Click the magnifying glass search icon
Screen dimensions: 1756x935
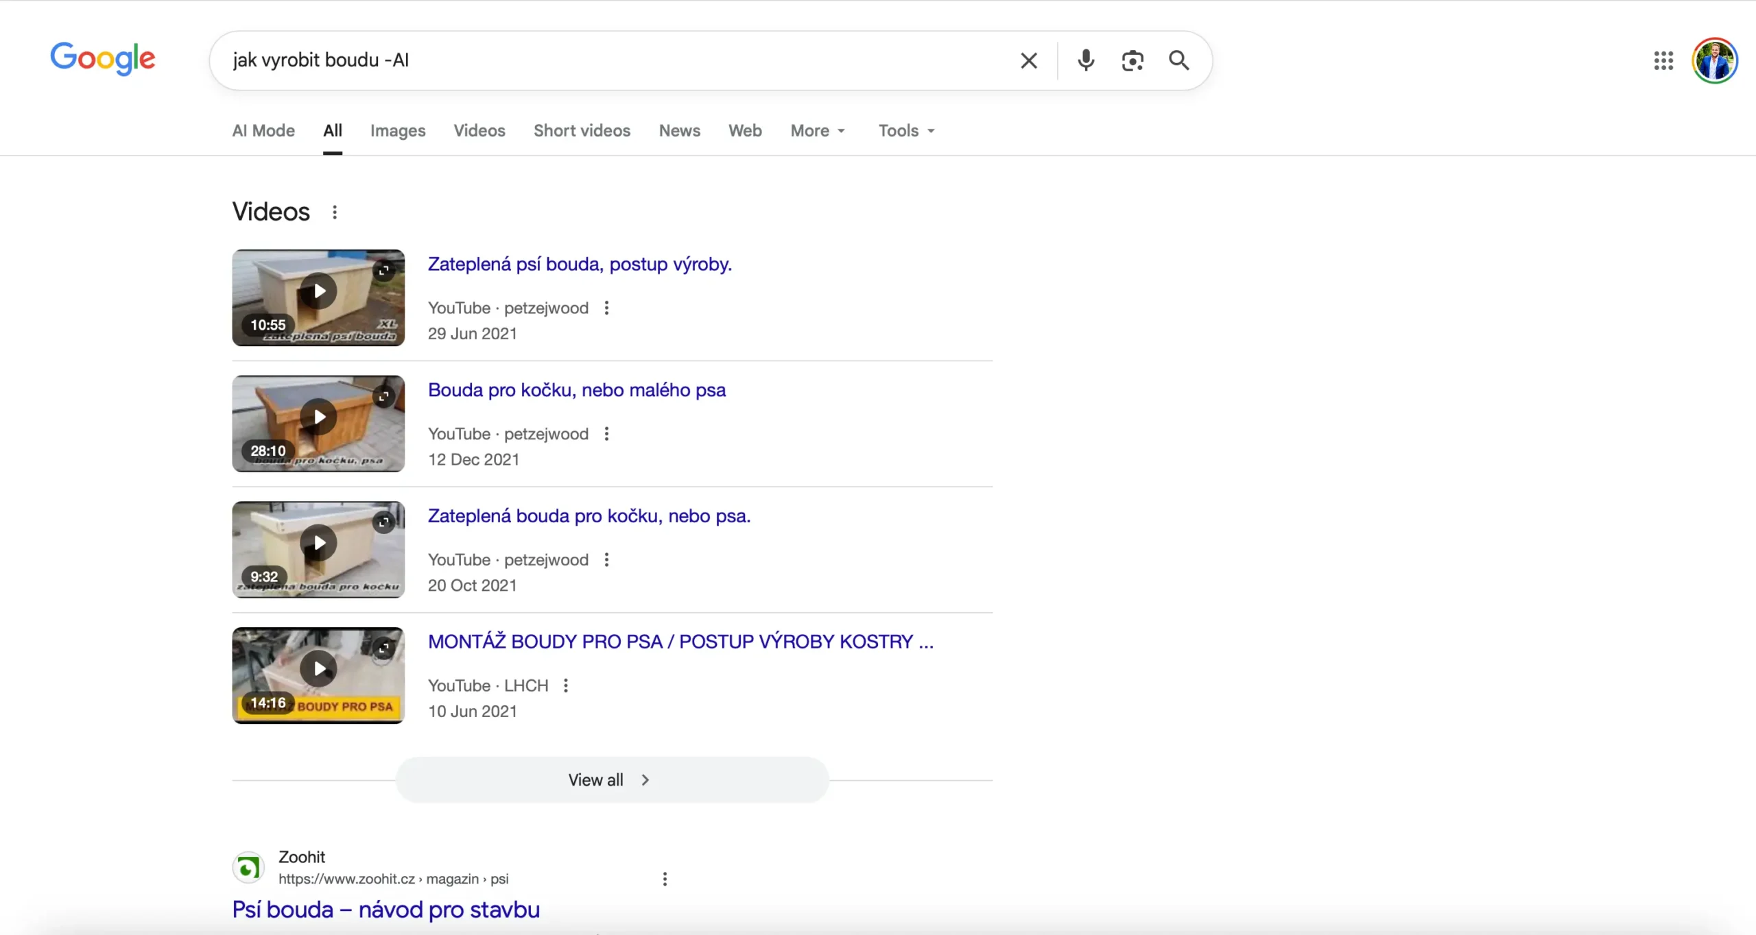tap(1178, 60)
